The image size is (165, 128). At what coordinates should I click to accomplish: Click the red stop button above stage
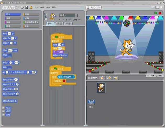[160, 13]
